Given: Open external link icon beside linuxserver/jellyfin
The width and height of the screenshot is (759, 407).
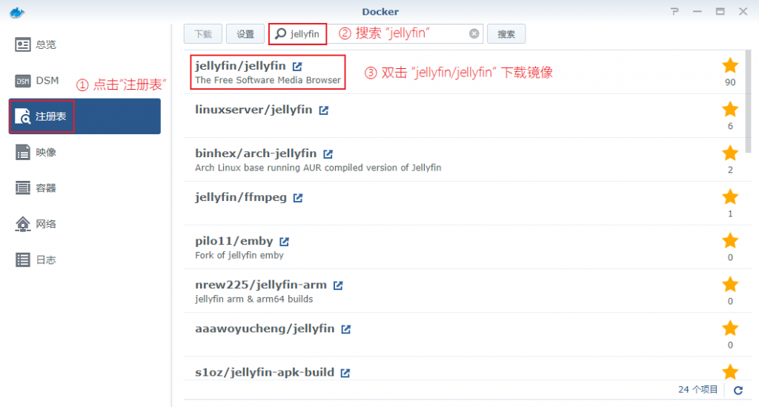Looking at the screenshot, I should [323, 110].
